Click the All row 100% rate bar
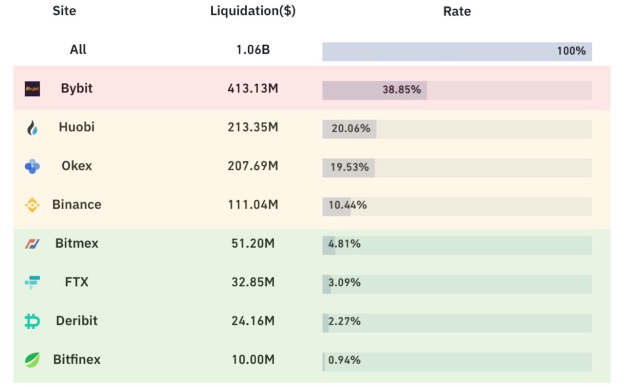623x388 pixels. pos(457,51)
